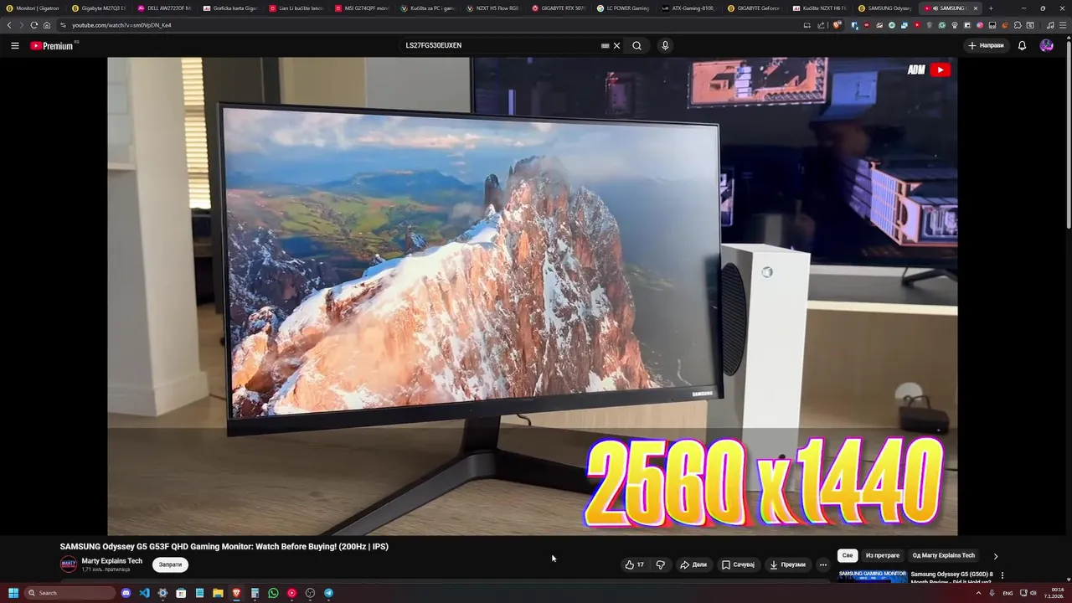Go back with the browser back arrow
1072x603 pixels.
[x=9, y=25]
